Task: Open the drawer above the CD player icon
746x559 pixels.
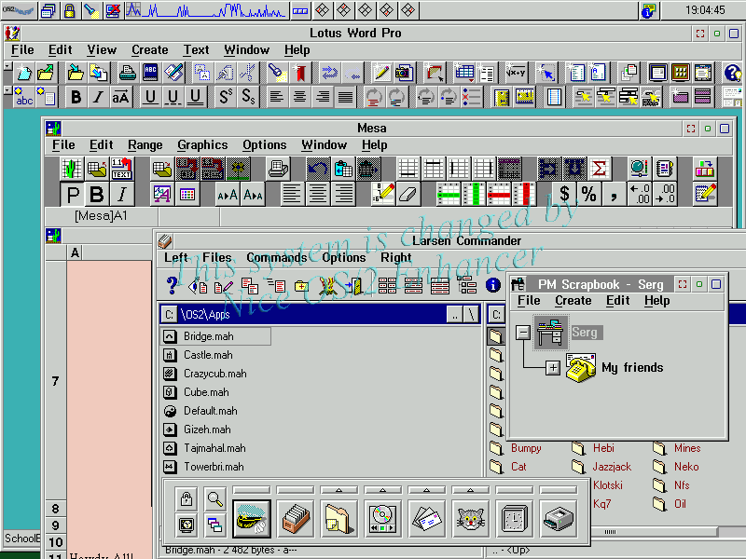Action: click(x=382, y=490)
